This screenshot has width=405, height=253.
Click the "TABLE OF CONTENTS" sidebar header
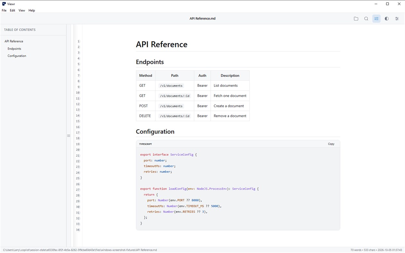click(x=20, y=30)
